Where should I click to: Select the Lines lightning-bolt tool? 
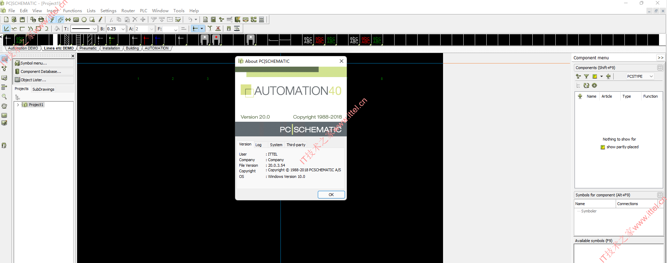pos(52,20)
